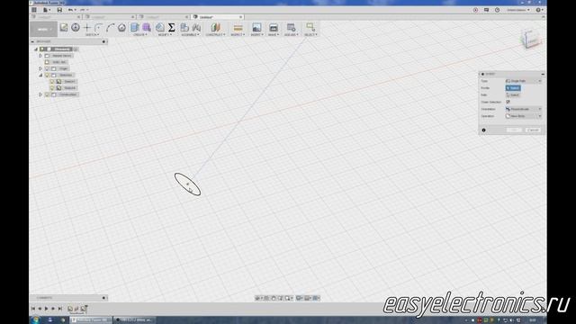This screenshot has width=576, height=324.
Task: Jump timeline to the end
Action: [60, 309]
